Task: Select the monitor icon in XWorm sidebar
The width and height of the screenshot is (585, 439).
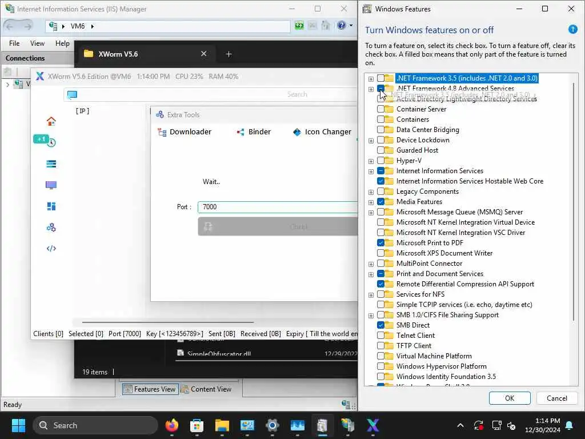Action: 51,185
